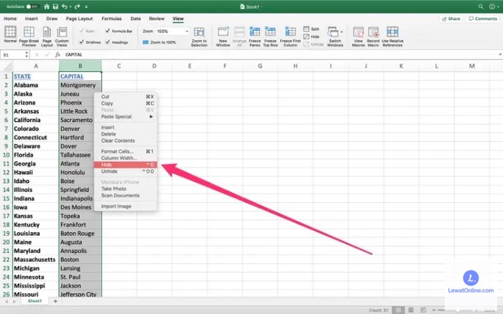Click the fx insert function icon

tap(57, 54)
